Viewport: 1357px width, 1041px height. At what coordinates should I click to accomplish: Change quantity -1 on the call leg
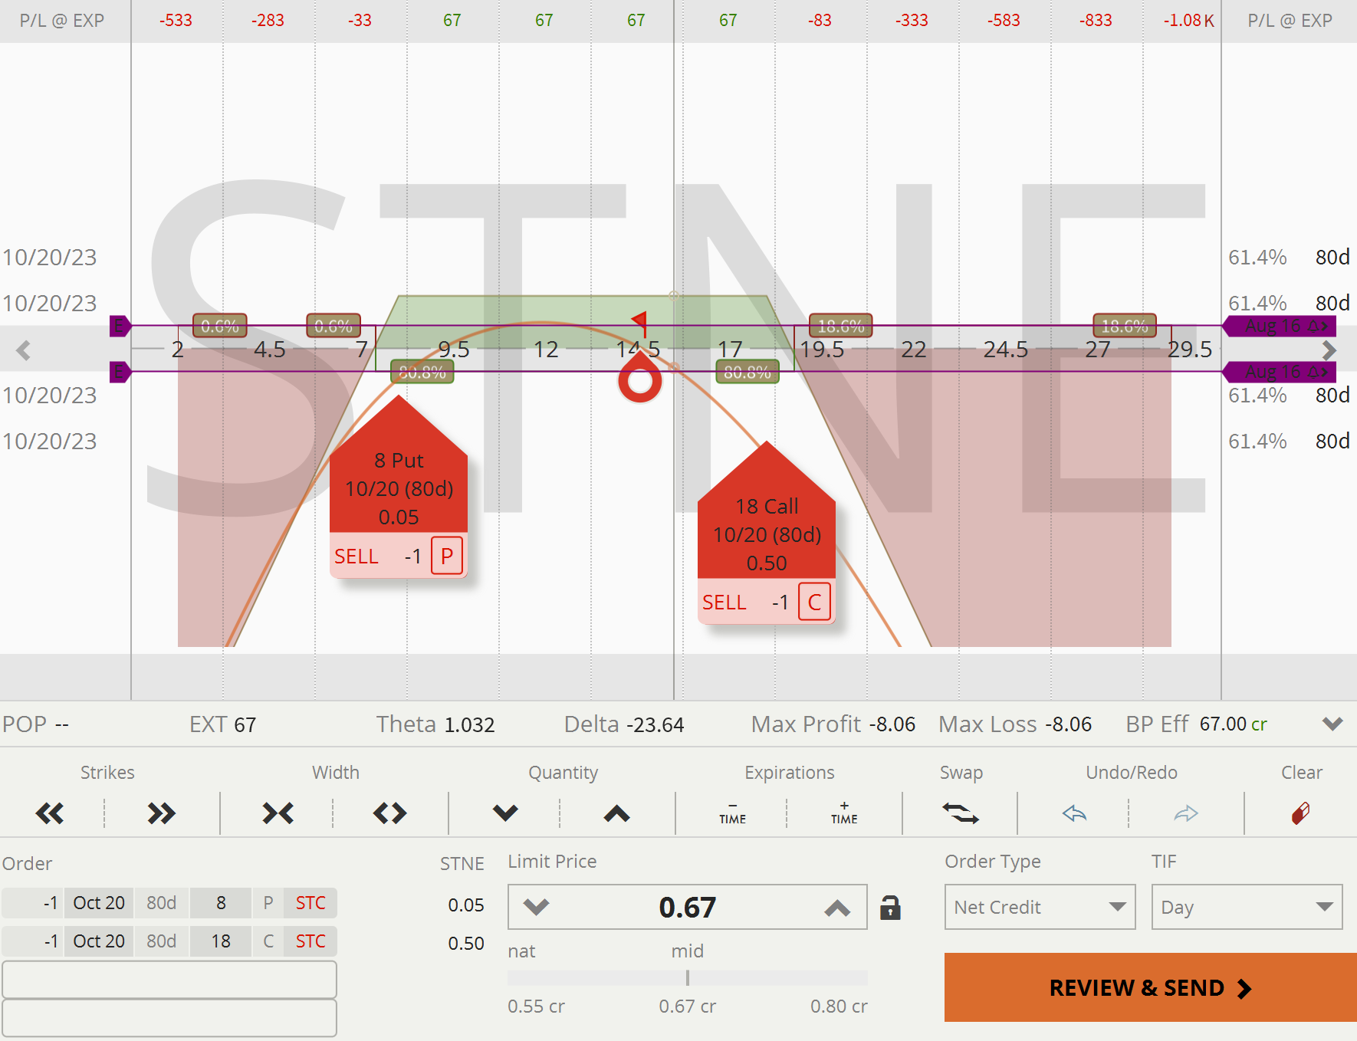[32, 941]
